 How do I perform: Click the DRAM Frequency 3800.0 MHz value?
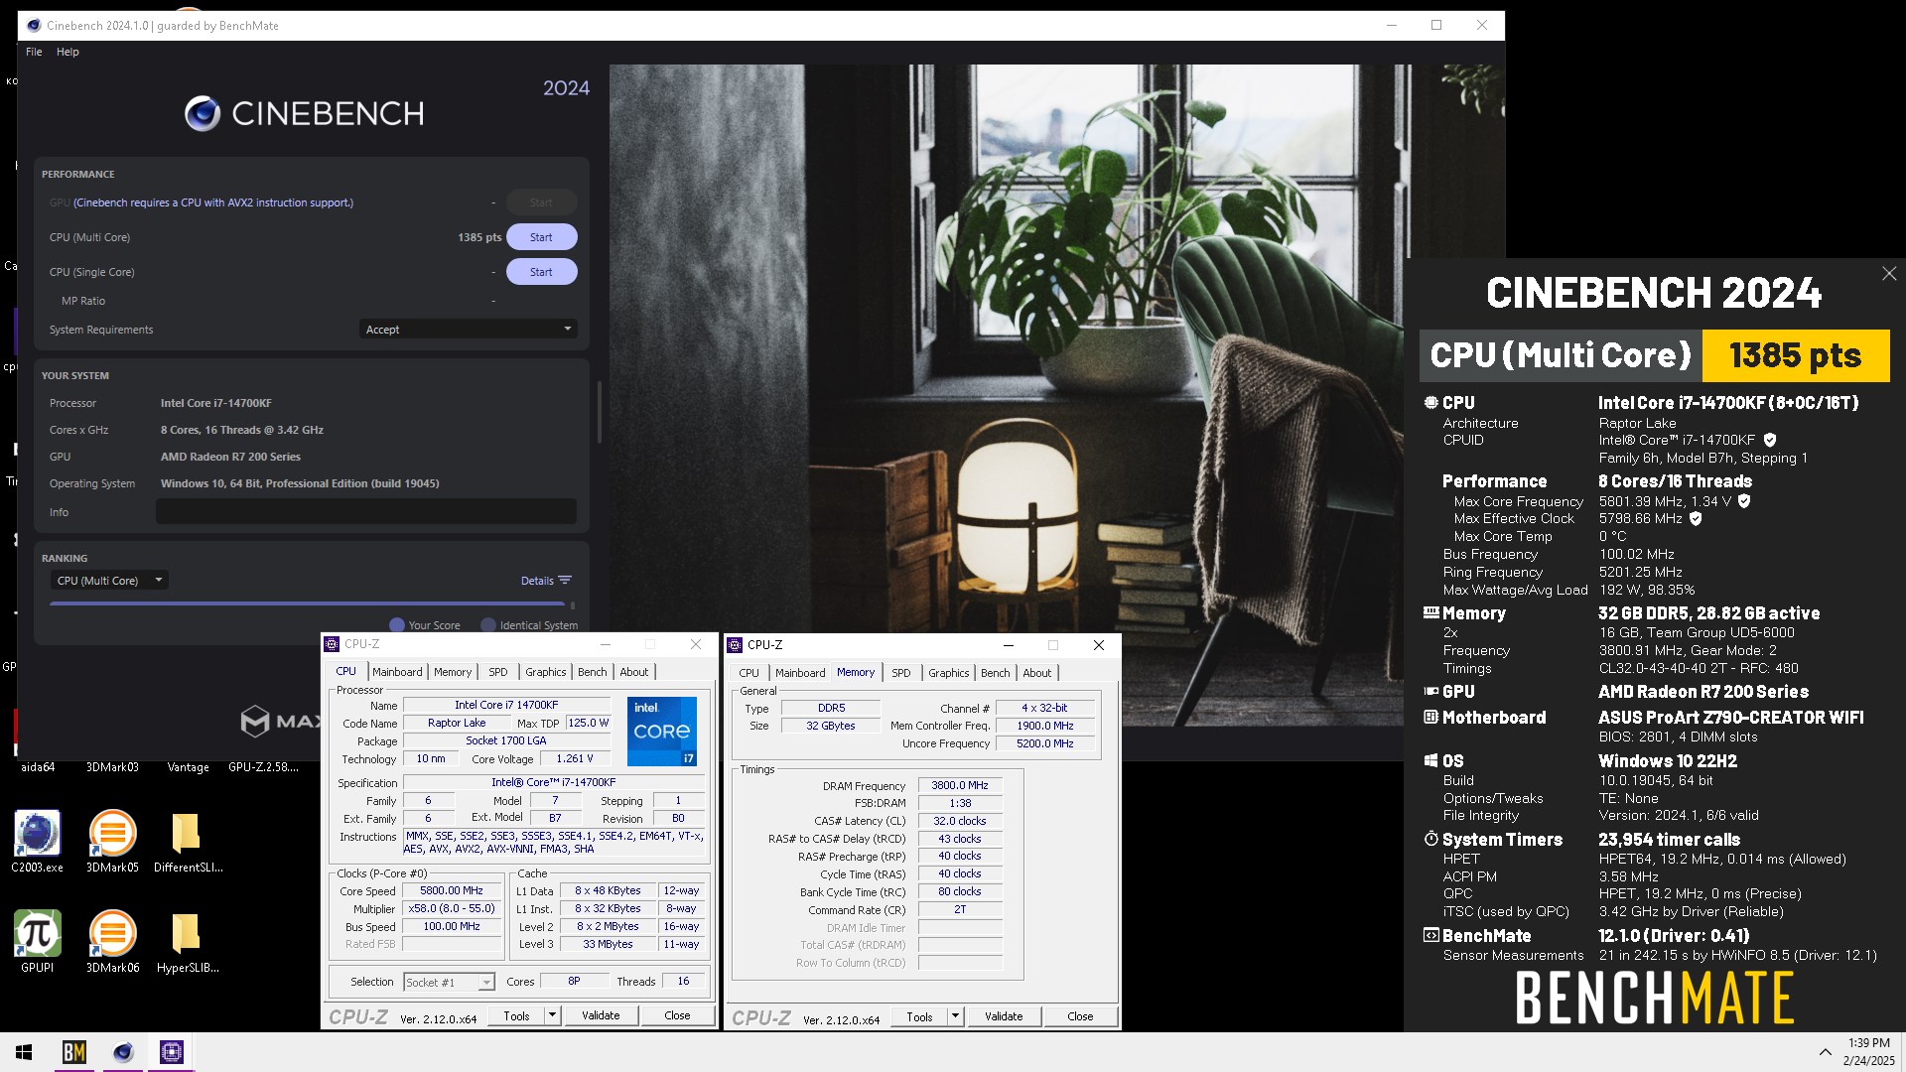pos(960,785)
